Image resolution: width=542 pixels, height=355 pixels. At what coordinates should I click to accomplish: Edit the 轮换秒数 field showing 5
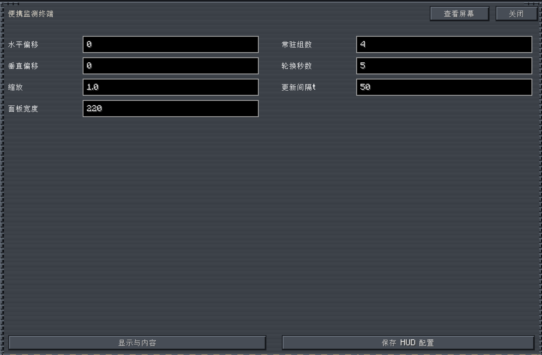pyautogui.click(x=444, y=66)
